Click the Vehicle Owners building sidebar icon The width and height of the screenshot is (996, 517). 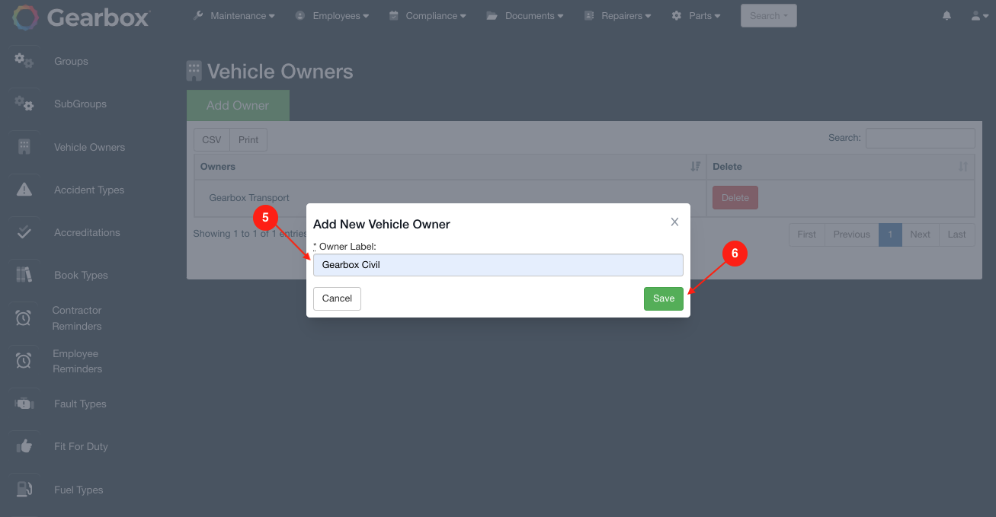pos(24,146)
